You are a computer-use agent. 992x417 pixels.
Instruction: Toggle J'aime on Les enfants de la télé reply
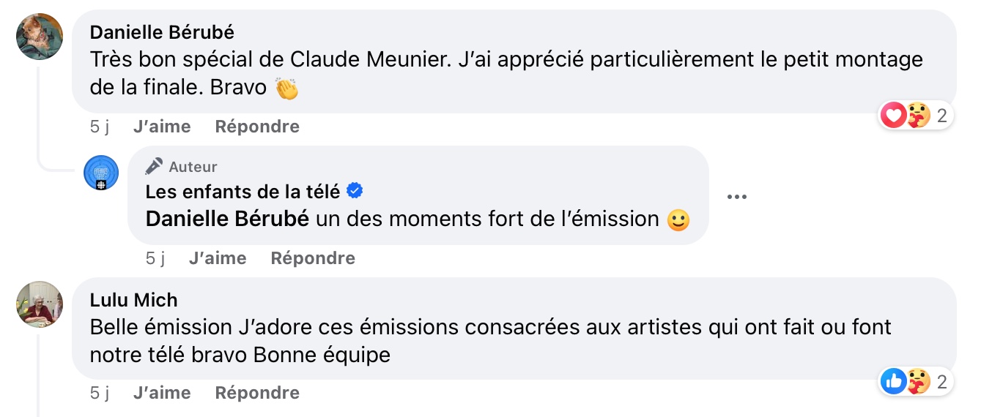218,258
